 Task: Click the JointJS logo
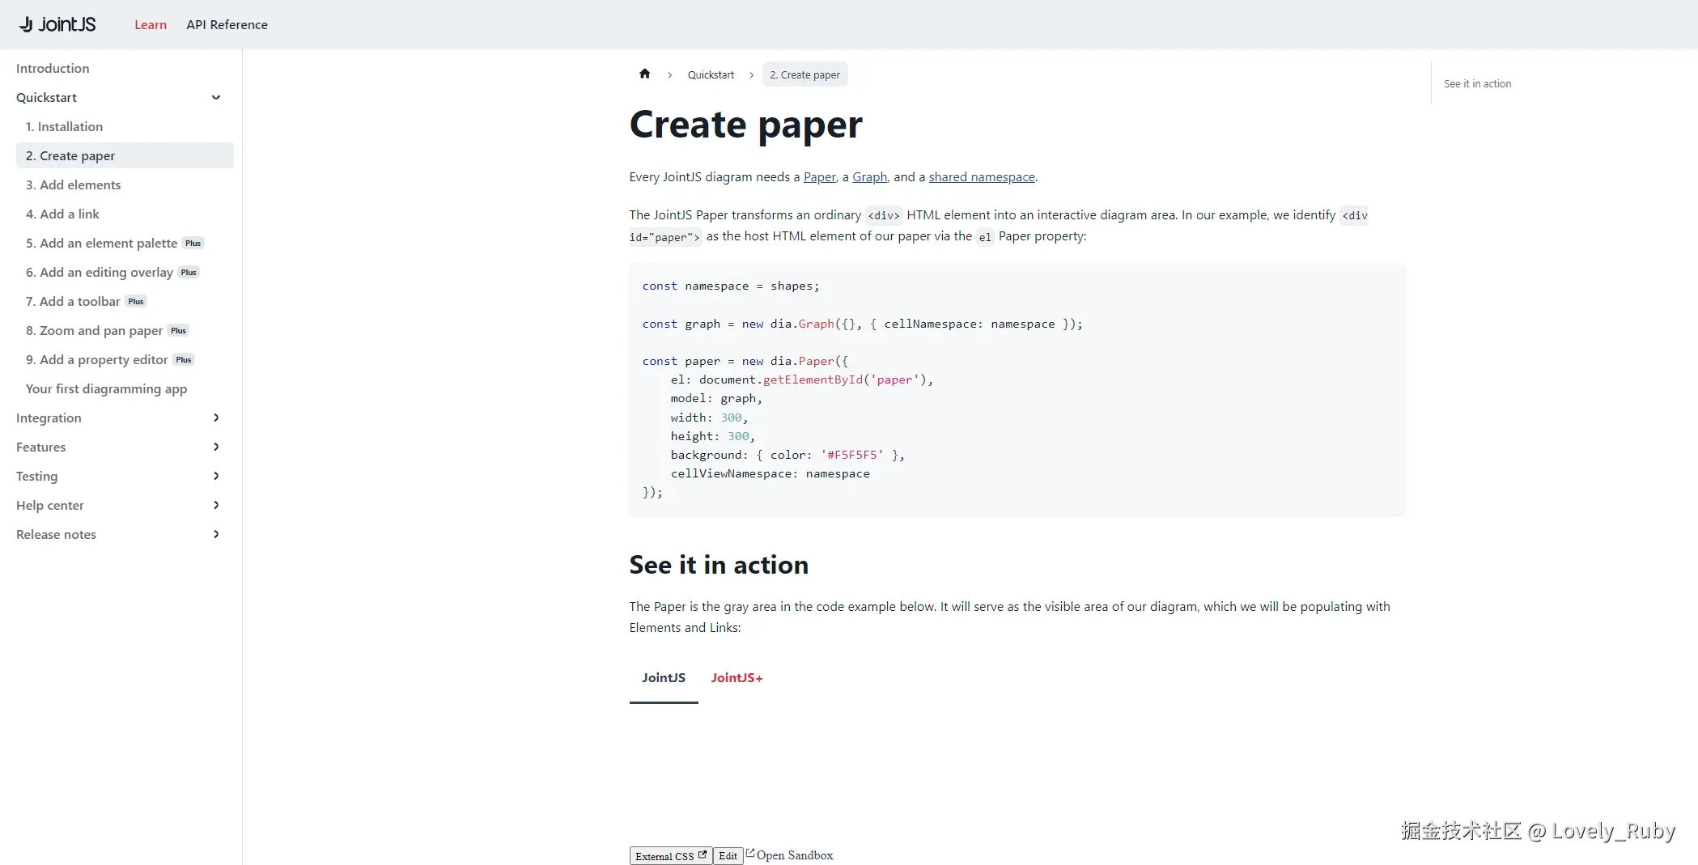(x=57, y=24)
